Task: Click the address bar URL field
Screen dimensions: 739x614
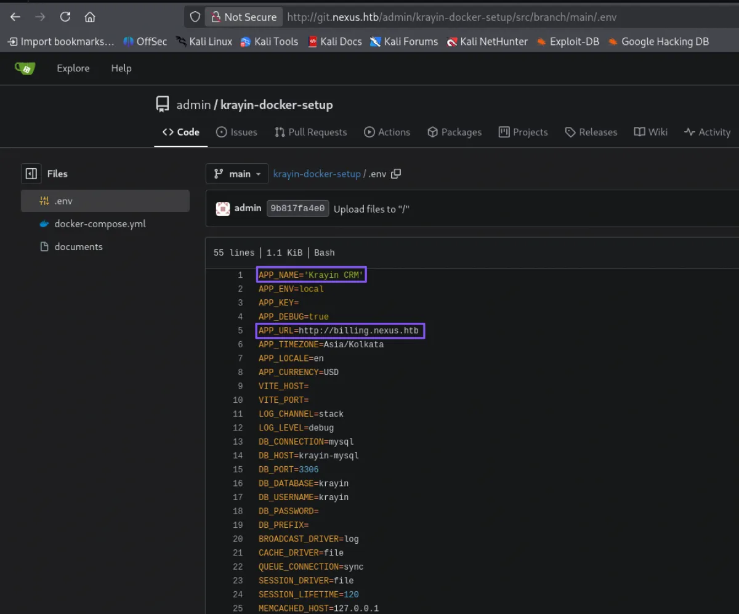Action: pyautogui.click(x=451, y=17)
